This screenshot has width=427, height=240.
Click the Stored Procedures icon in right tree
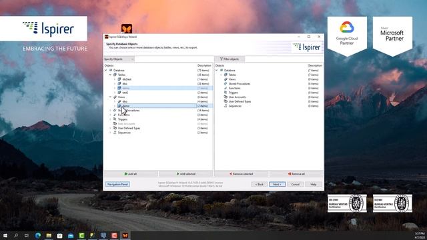[226, 83]
